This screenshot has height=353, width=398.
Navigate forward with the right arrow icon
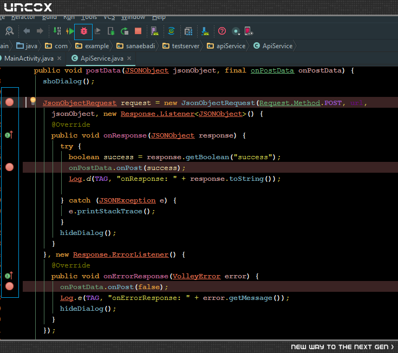pos(40,31)
